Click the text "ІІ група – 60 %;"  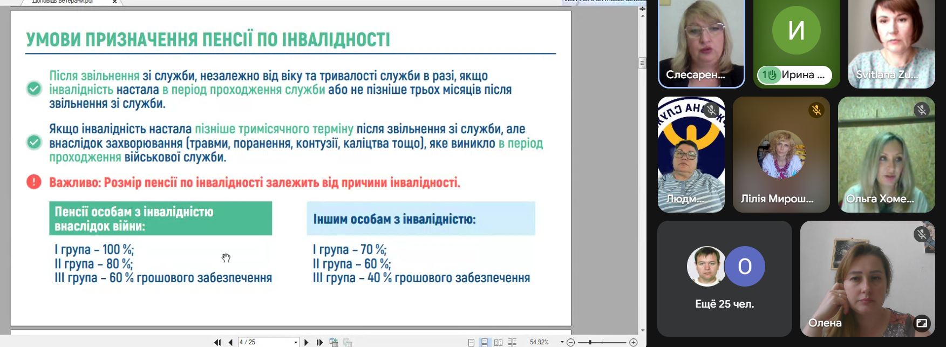point(352,264)
